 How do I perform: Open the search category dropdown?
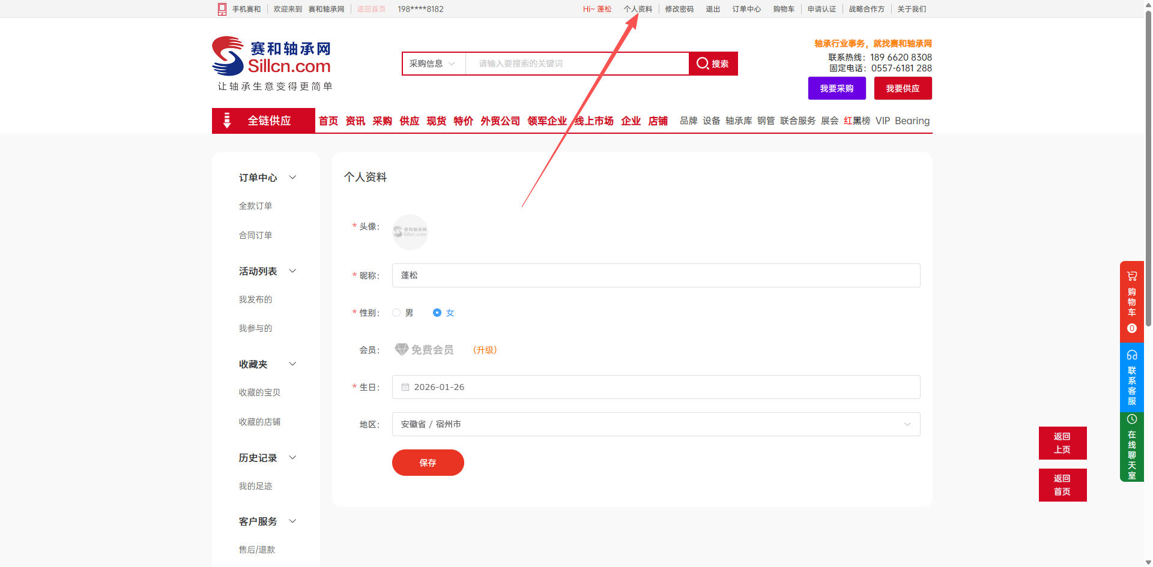(432, 64)
